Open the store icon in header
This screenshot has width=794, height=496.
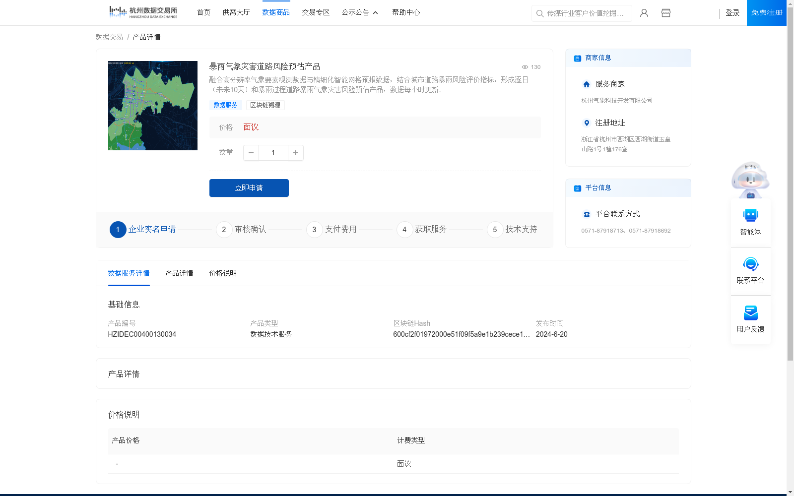pos(666,13)
